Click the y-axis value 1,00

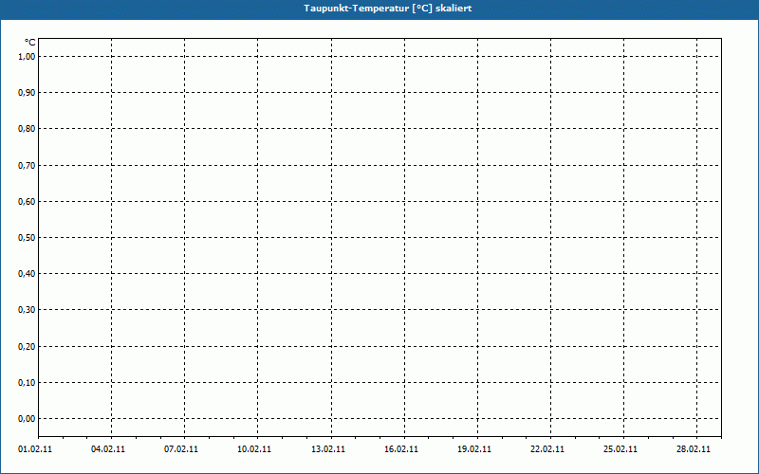27,57
